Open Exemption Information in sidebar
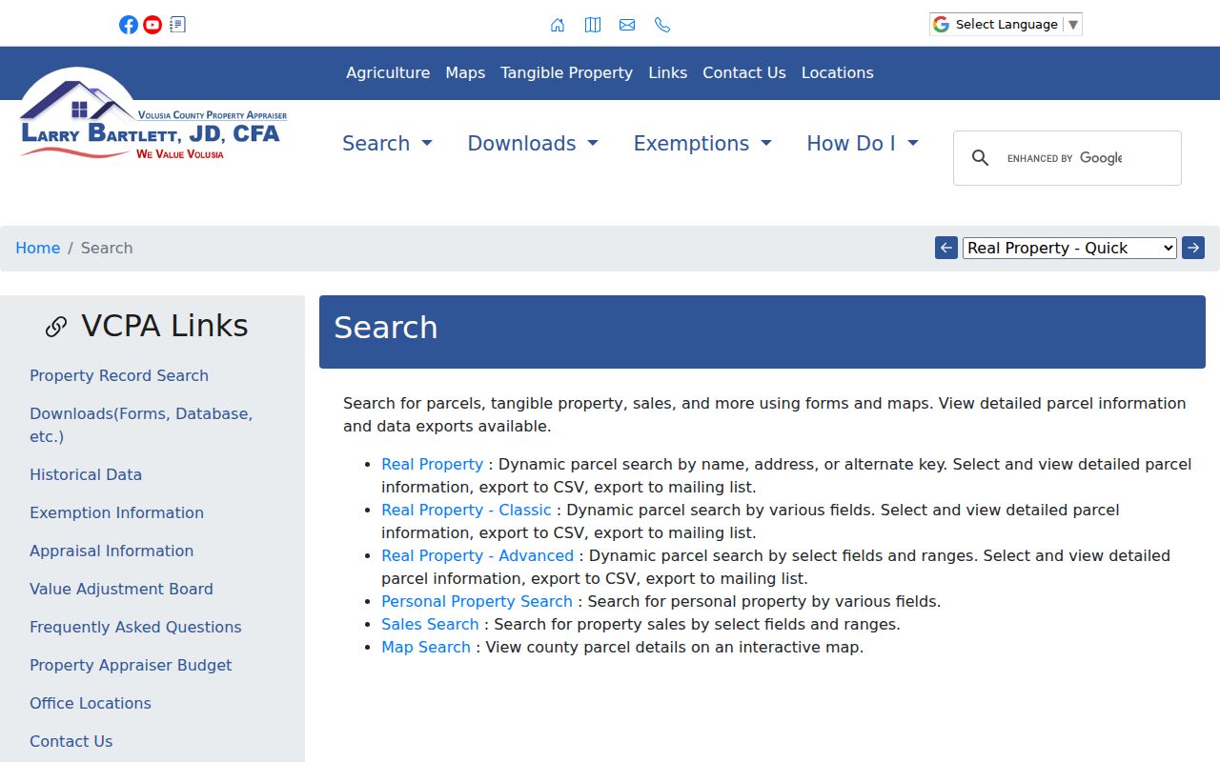The height and width of the screenshot is (762, 1220). tap(116, 512)
